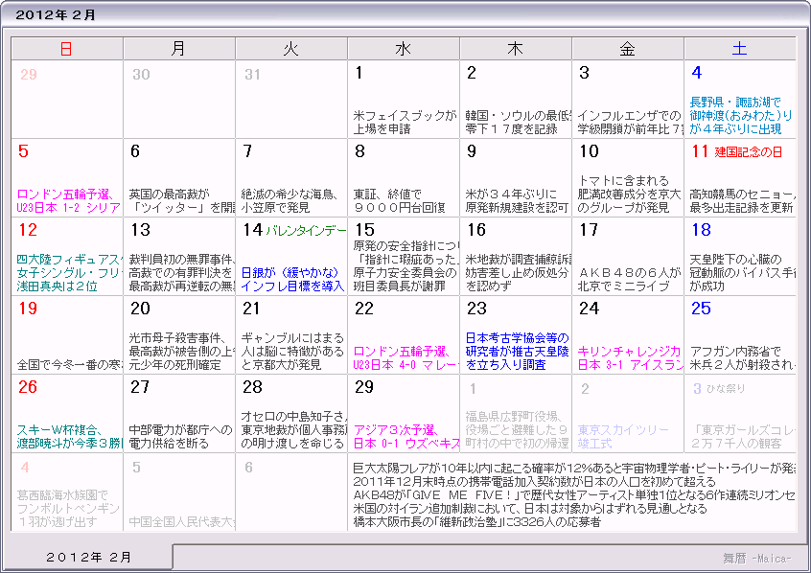811x573 pixels.
Task: Select February 29 with アジア3次予選 entry
Action: [404, 414]
